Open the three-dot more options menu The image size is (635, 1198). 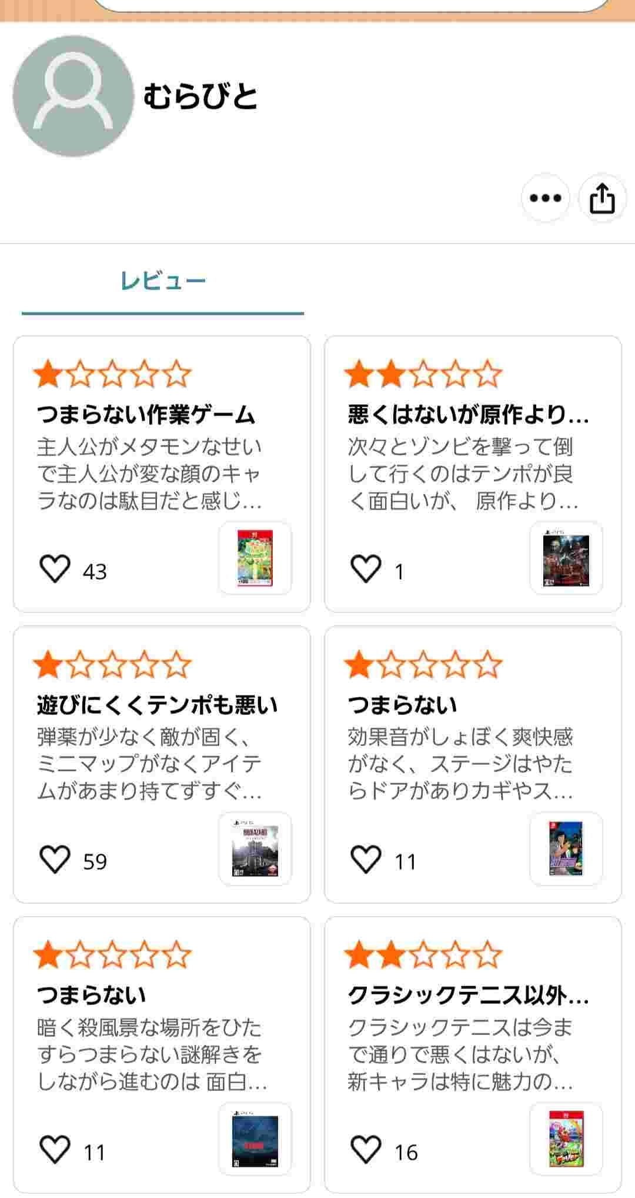point(545,198)
